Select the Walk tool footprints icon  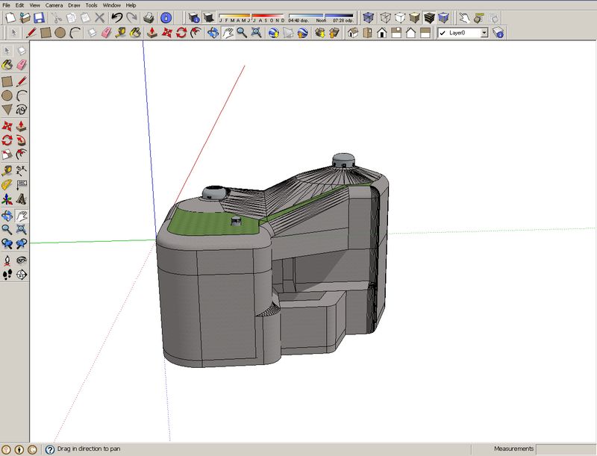pos(7,275)
